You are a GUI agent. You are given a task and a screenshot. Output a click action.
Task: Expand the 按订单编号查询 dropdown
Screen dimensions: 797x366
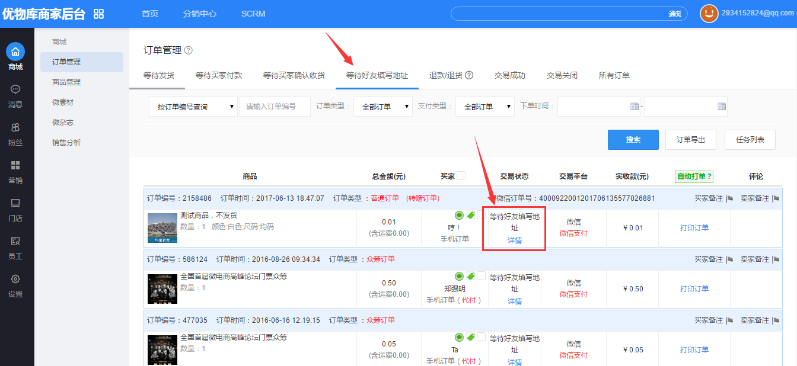(193, 107)
